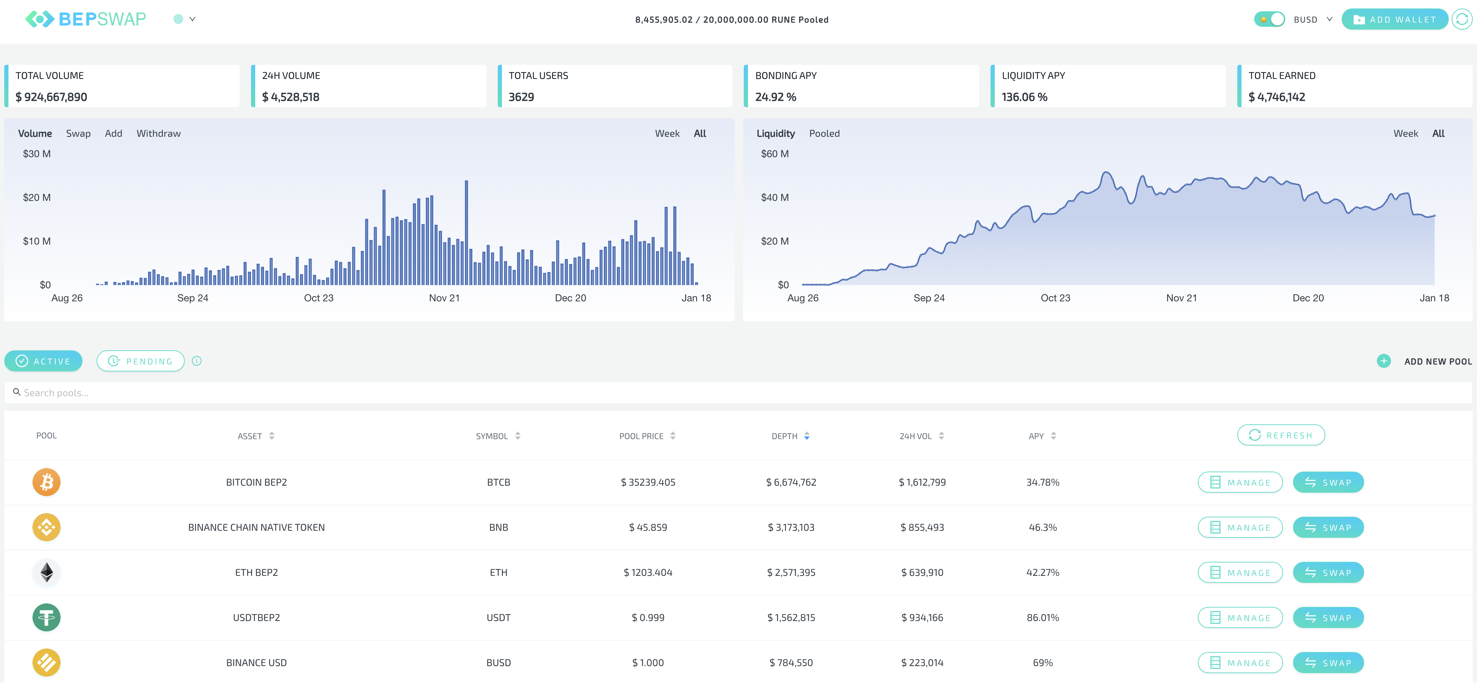Click the green plus Add New Pool icon
The width and height of the screenshot is (1477, 683).
pyautogui.click(x=1384, y=361)
